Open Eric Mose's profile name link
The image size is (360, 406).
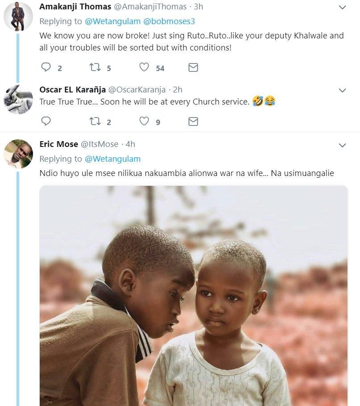tap(58, 144)
